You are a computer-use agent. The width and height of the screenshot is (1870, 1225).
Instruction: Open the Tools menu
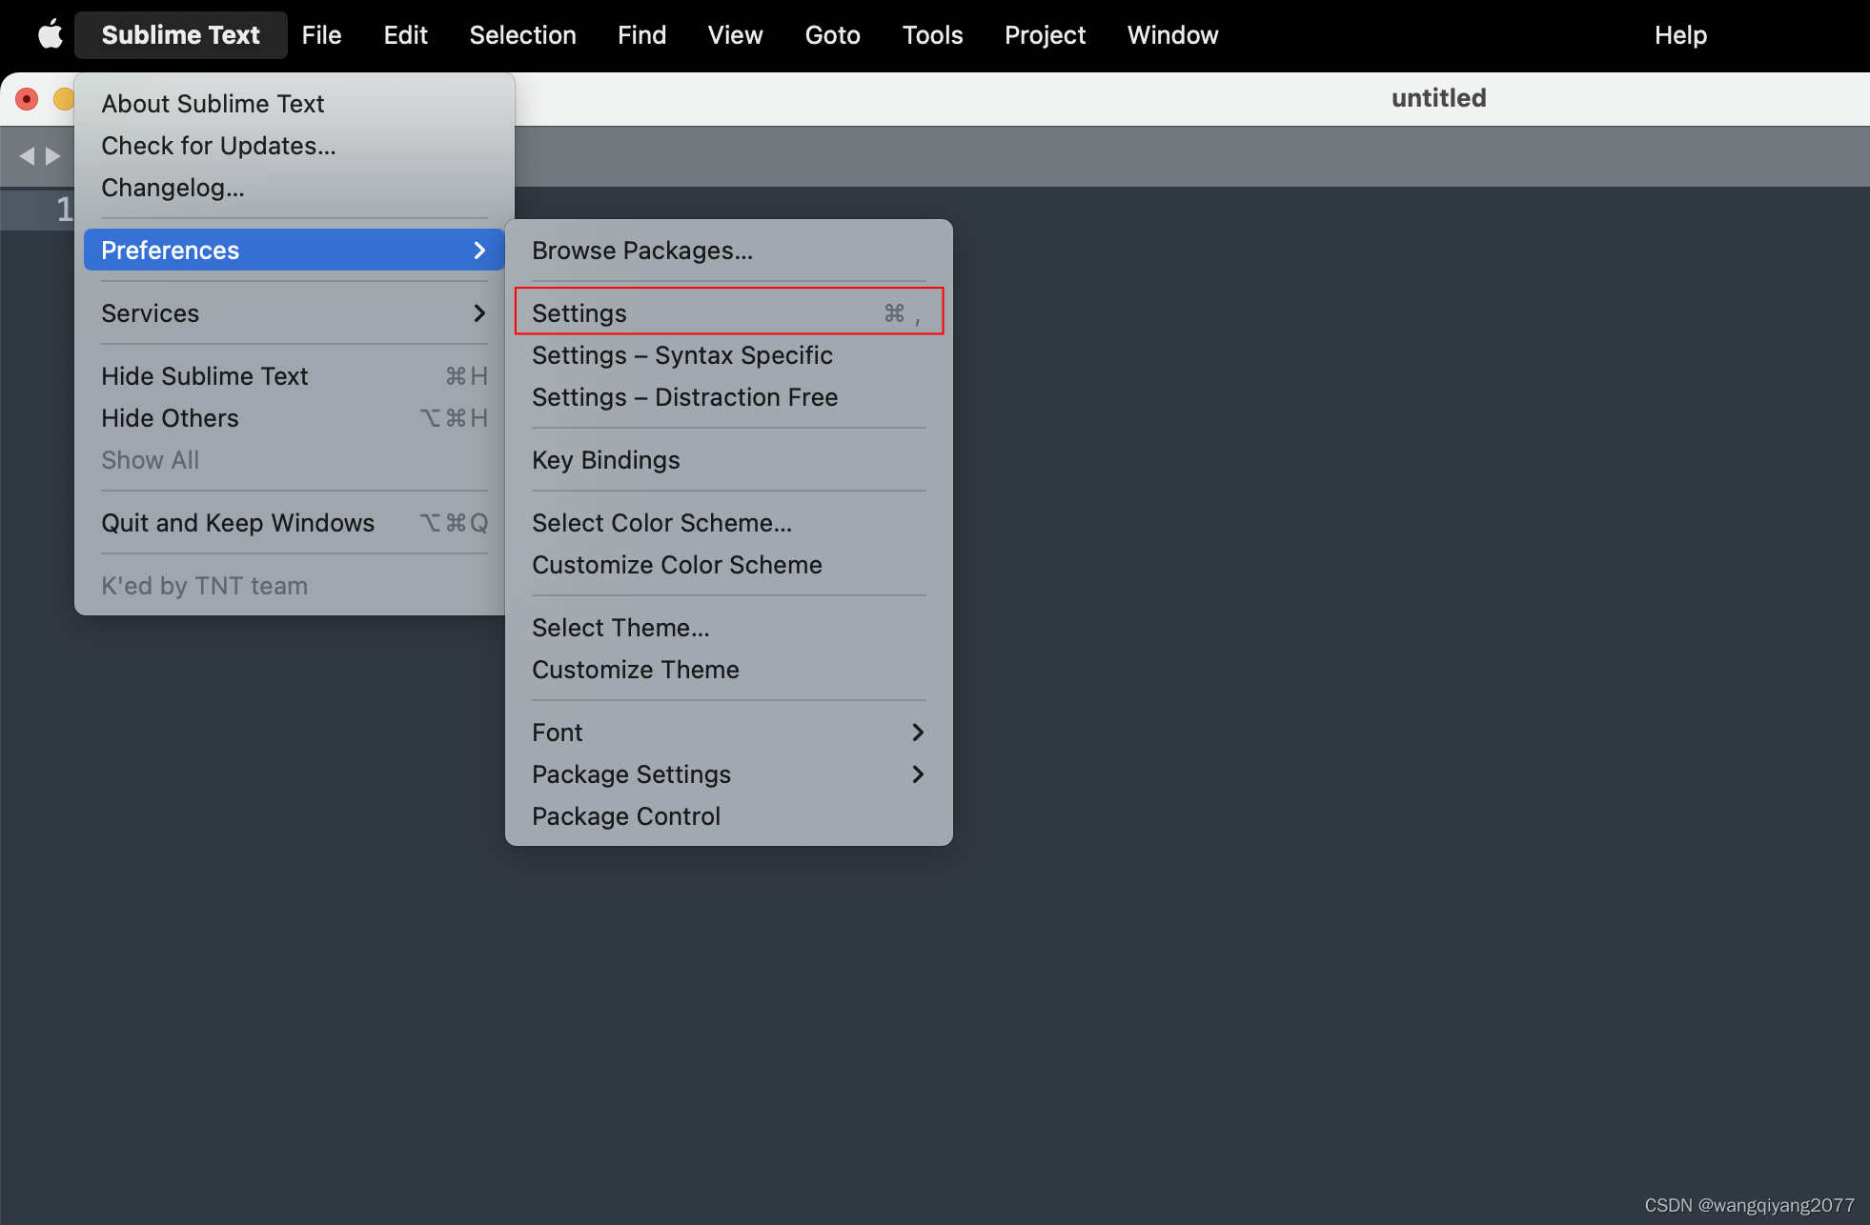pyautogui.click(x=932, y=35)
